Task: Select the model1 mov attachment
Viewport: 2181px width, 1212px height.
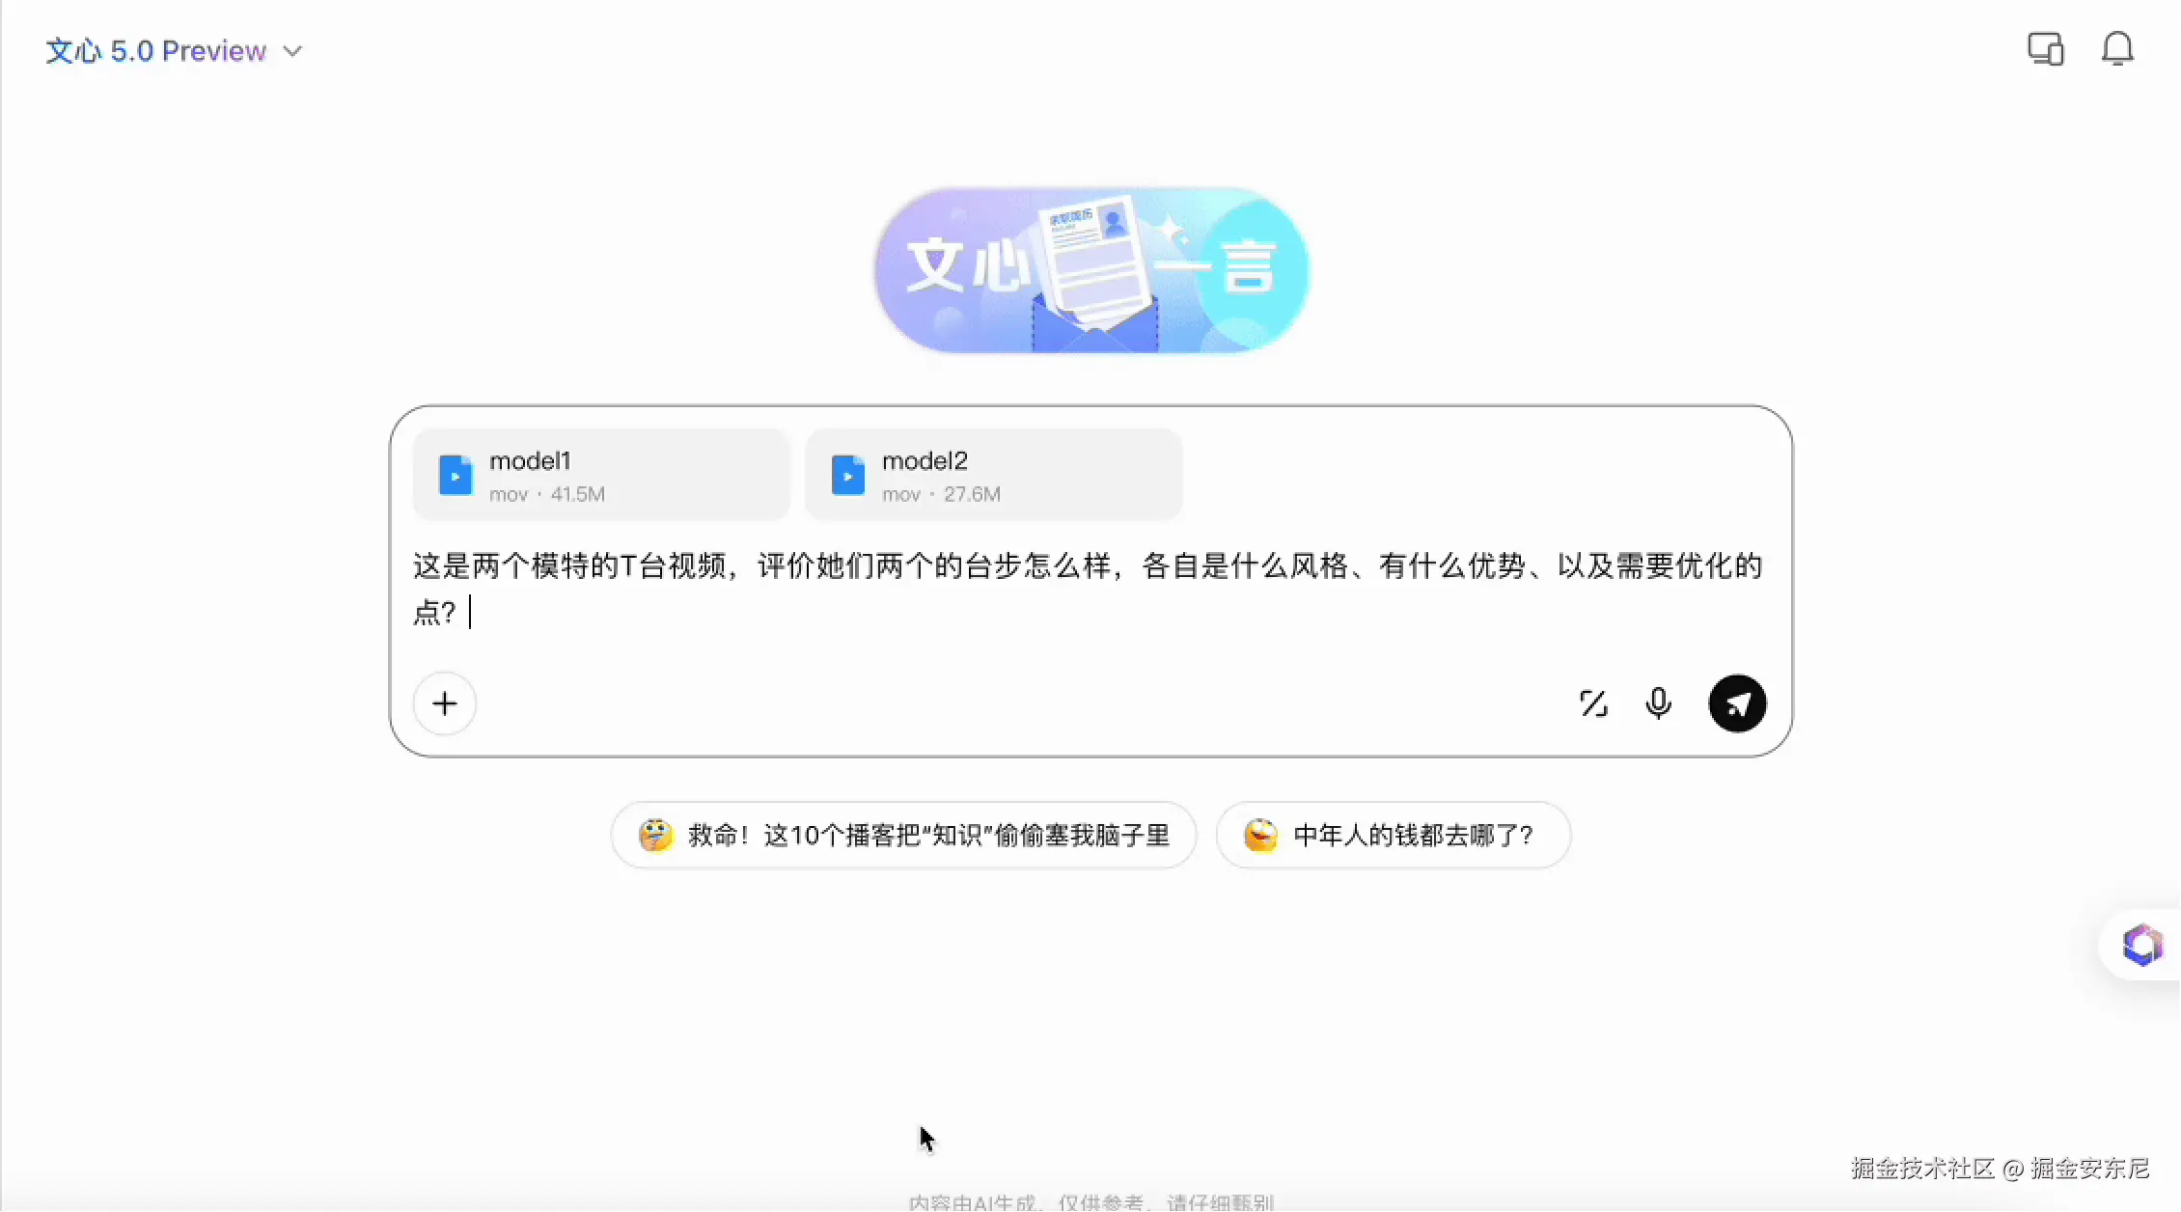Action: 600,476
